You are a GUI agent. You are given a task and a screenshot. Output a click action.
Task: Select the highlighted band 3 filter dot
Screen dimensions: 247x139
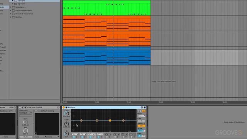tap(110, 120)
